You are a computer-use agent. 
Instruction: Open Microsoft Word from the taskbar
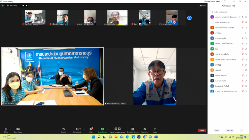tap(156, 137)
